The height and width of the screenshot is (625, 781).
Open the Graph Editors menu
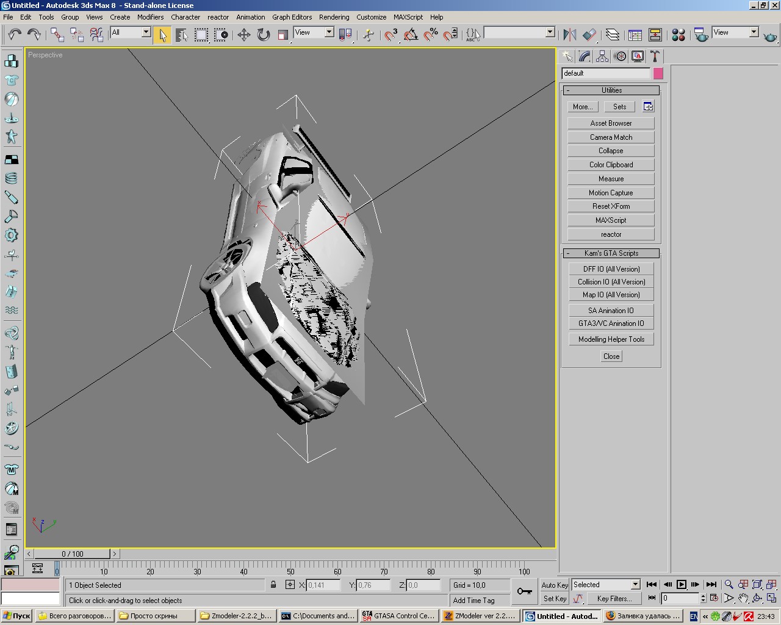coord(292,17)
